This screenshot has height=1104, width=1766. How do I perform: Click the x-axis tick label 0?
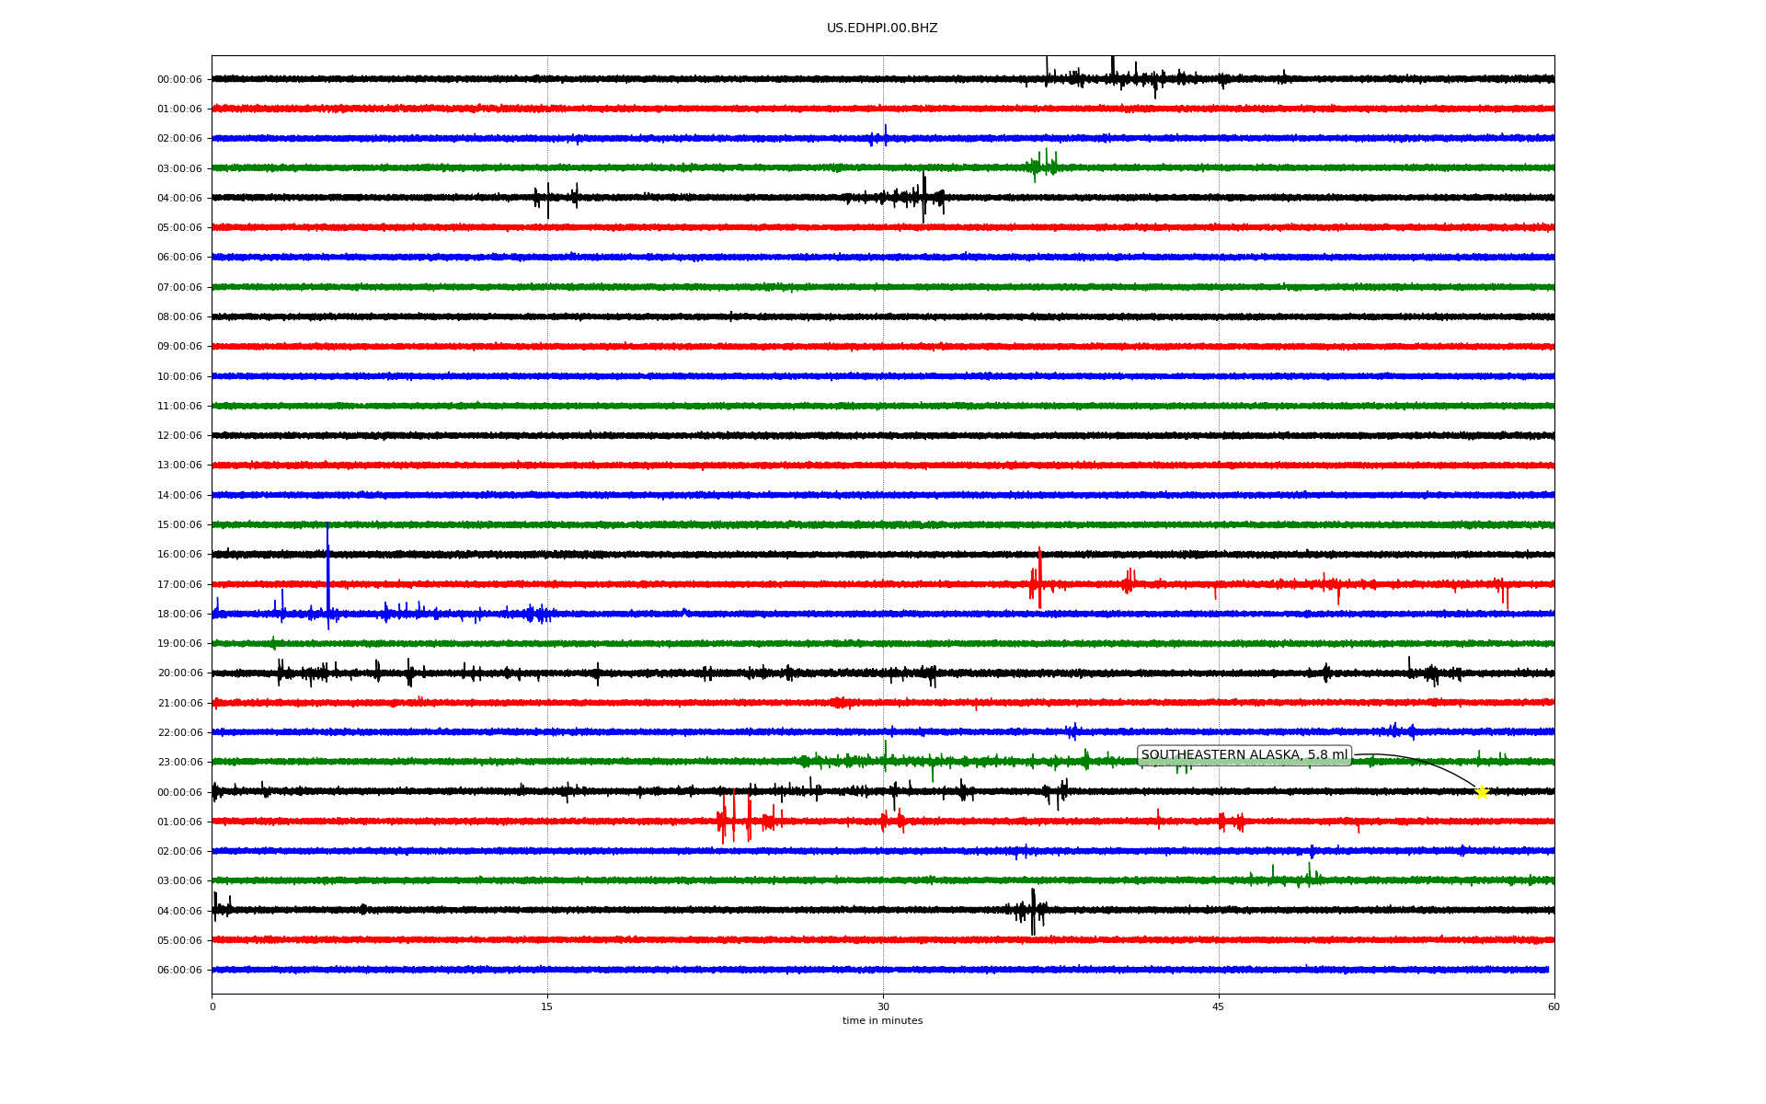212,1007
